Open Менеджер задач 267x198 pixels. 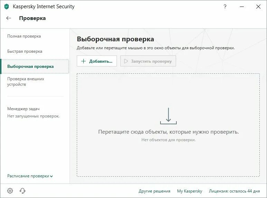click(23, 109)
